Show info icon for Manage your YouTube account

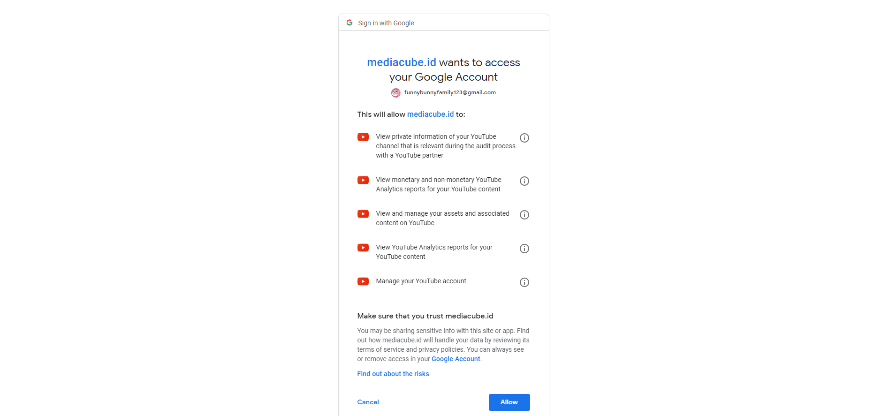524,282
